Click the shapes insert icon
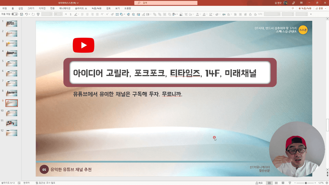329x185 pixels. tap(121, 14)
